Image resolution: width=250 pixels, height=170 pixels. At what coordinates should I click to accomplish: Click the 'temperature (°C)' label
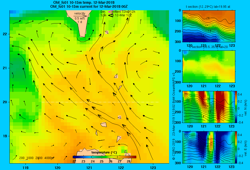point(104,152)
